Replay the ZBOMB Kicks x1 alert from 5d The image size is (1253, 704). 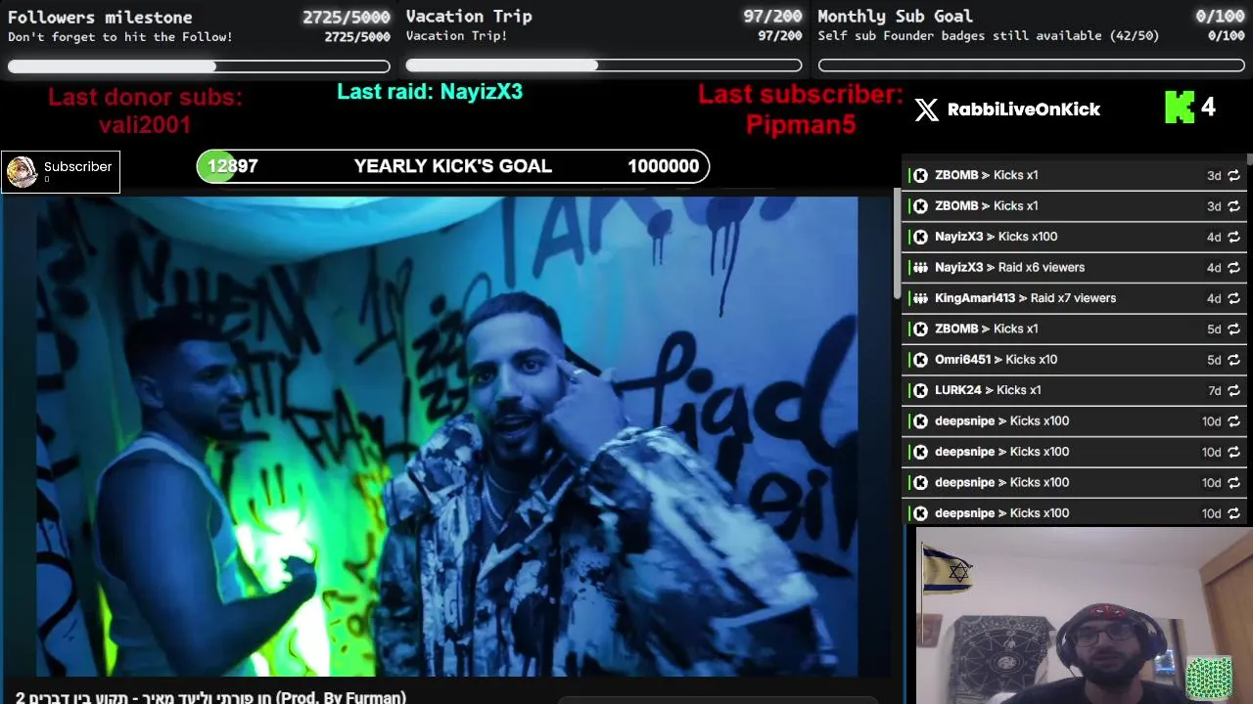pyautogui.click(x=1233, y=329)
